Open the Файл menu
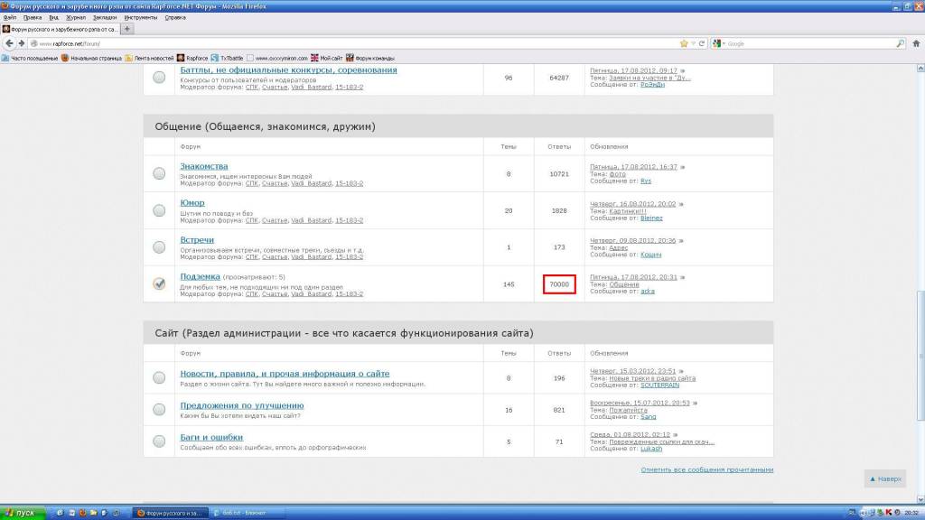 click(10, 18)
